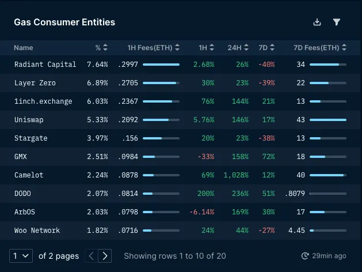Click ArbOS's -6.14% 1H value
362x272 pixels.
(x=201, y=212)
